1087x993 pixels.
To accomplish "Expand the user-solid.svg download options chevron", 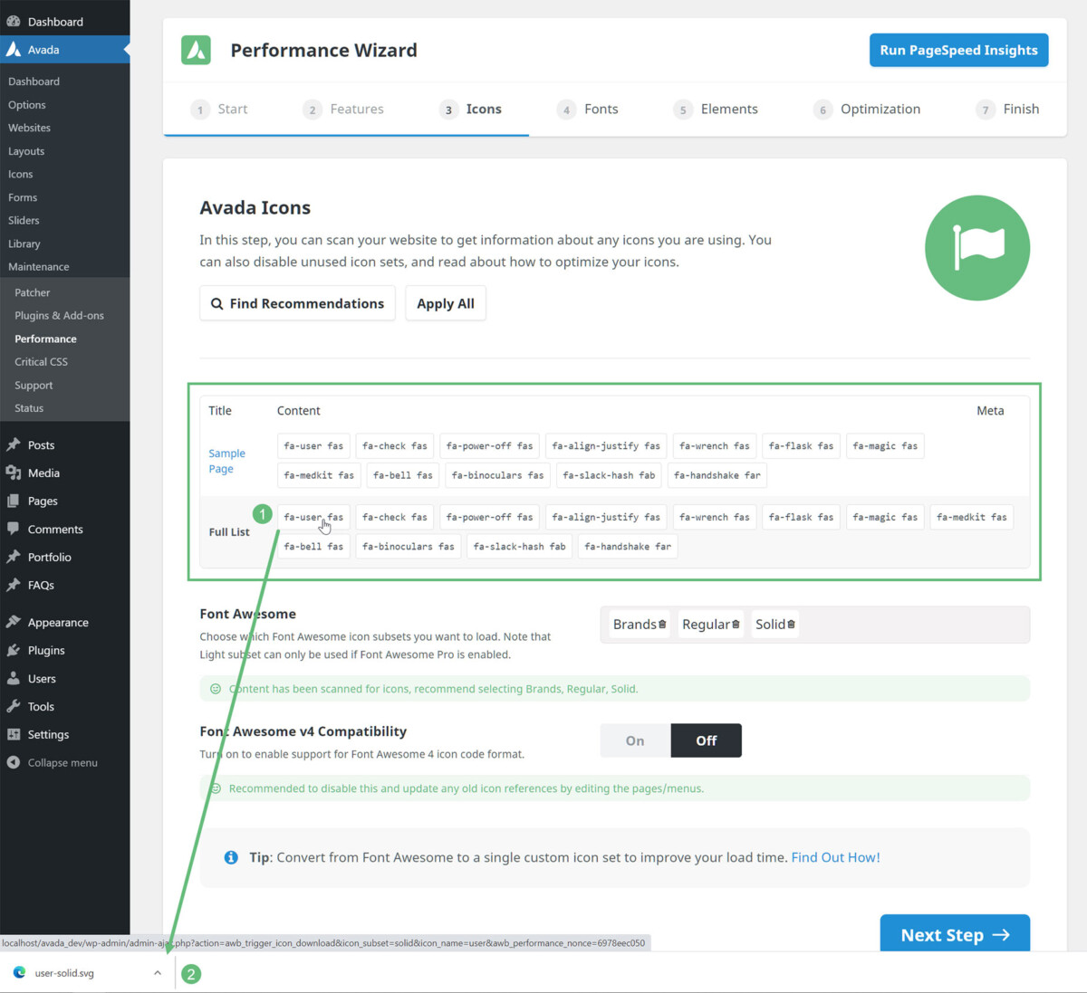I will [x=158, y=973].
